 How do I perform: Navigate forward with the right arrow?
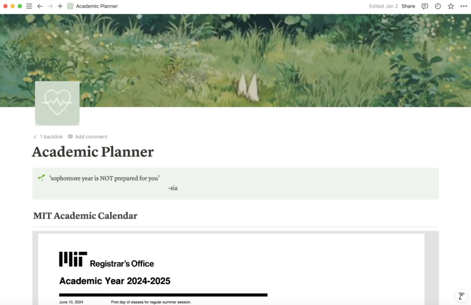pos(50,6)
